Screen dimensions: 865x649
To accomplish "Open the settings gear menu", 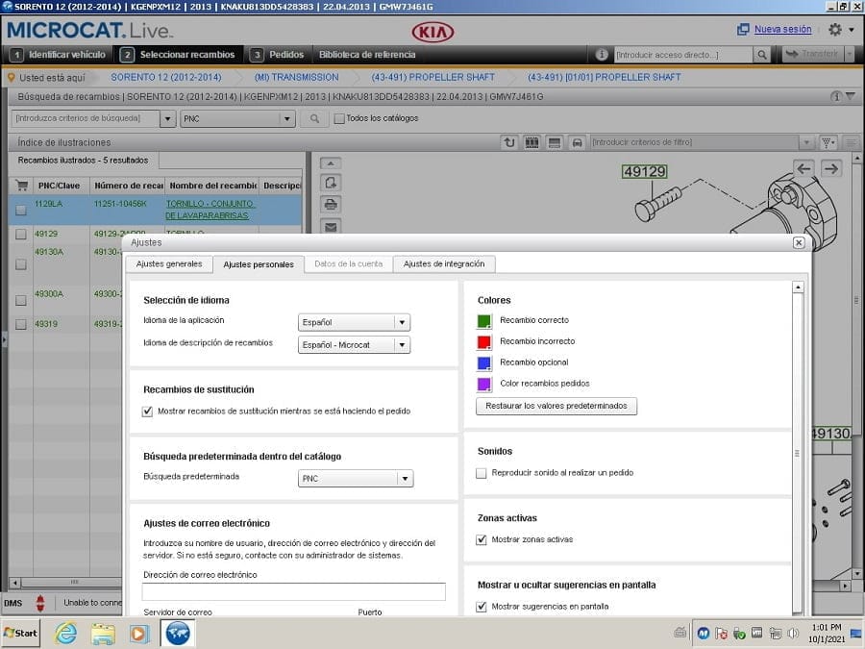I will (x=835, y=30).
